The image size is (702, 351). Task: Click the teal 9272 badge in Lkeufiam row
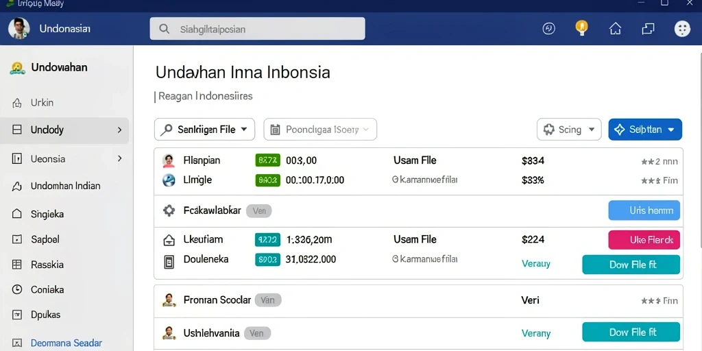pos(268,240)
